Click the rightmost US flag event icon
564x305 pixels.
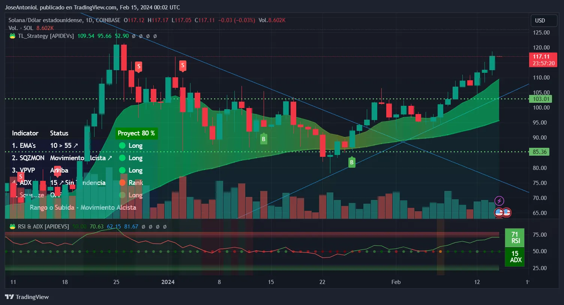(x=507, y=213)
